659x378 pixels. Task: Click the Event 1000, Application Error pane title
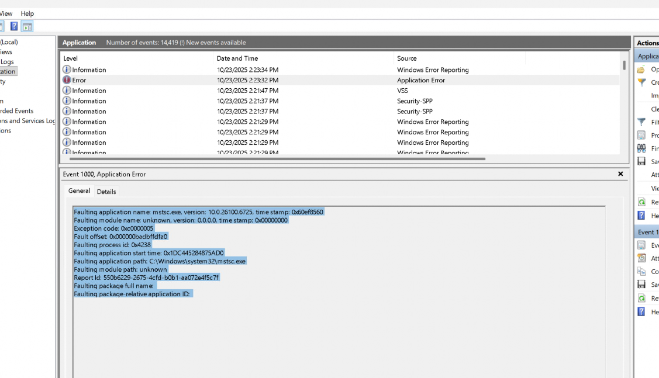[104, 174]
